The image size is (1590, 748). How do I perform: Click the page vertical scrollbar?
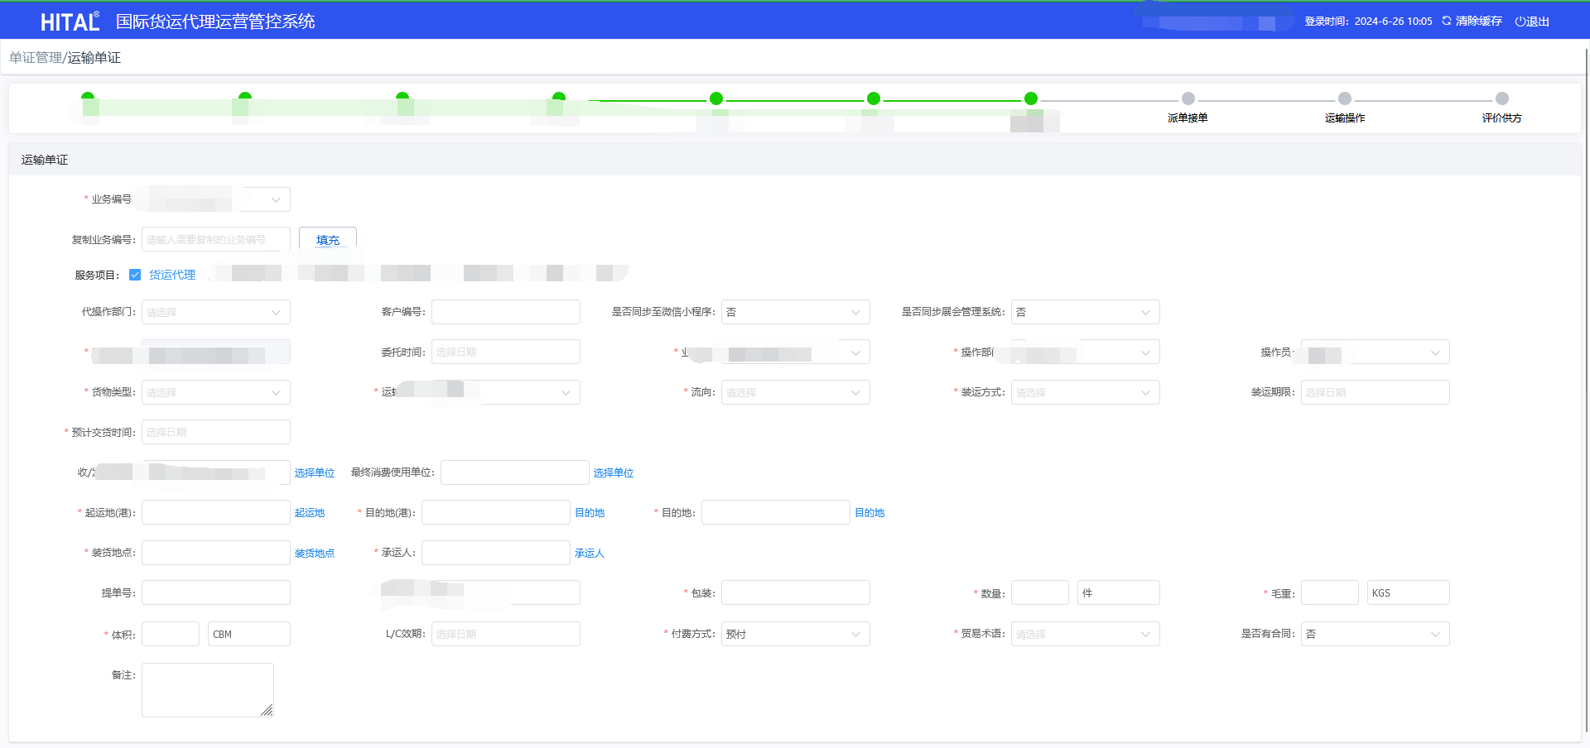1587,389
